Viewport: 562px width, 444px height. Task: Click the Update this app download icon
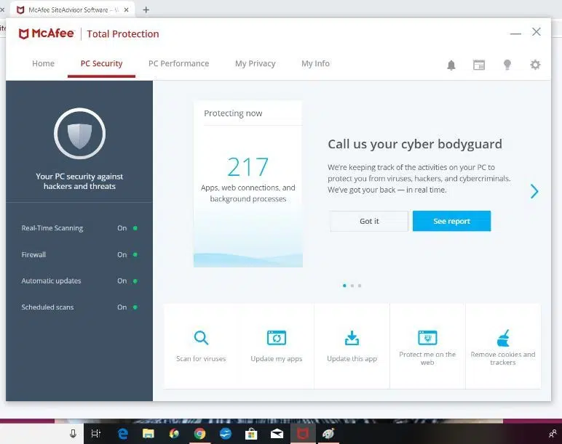[x=352, y=338]
